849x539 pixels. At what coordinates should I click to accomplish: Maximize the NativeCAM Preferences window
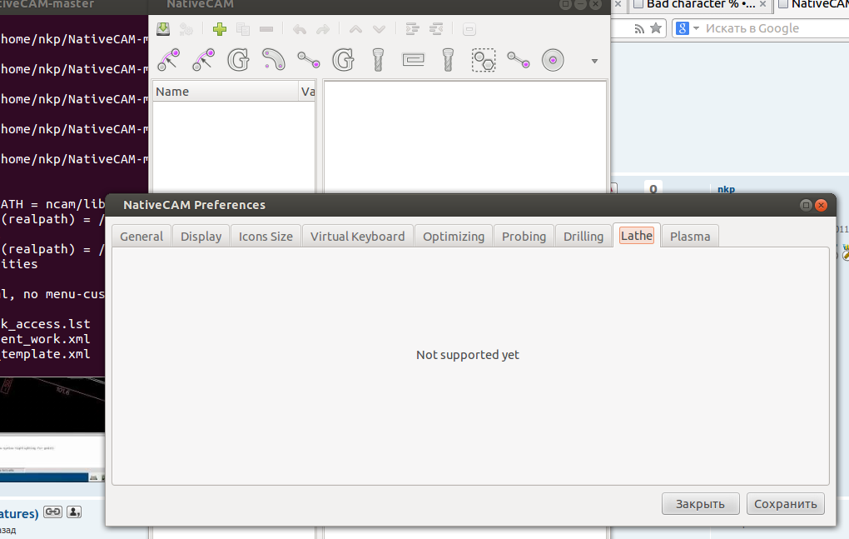click(x=806, y=205)
